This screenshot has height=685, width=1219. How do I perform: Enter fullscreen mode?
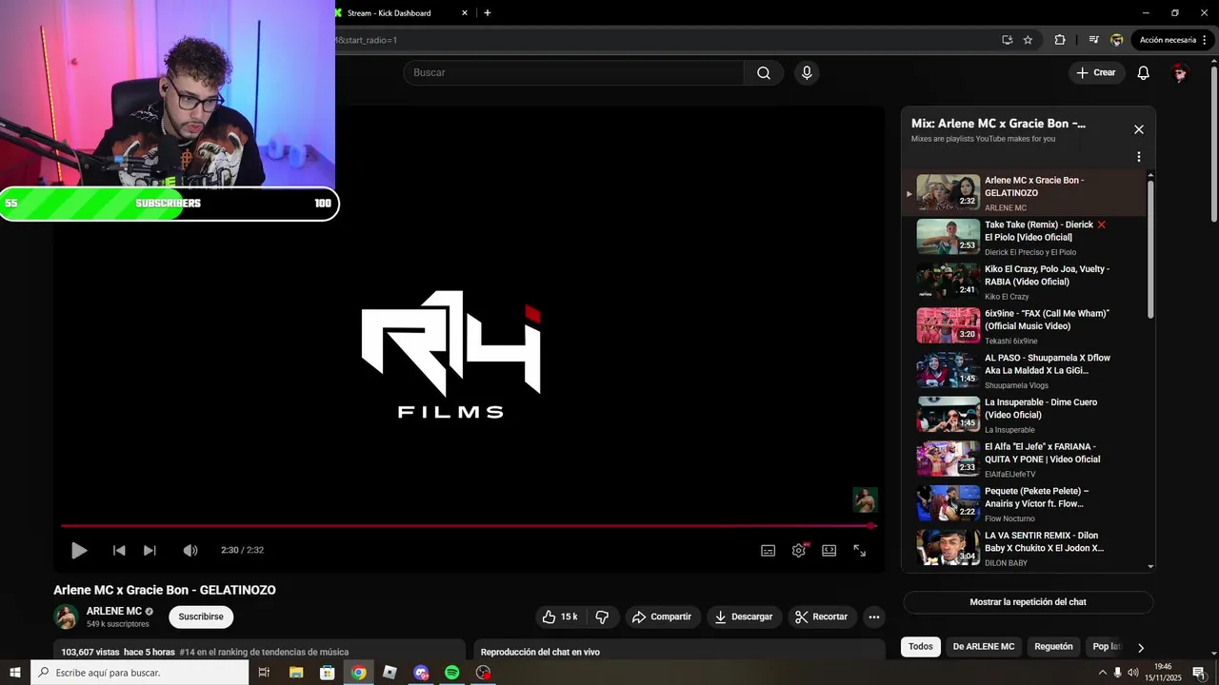point(859,551)
